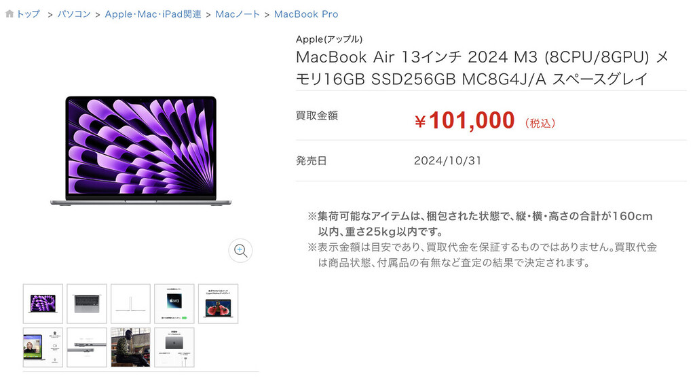Select the Liquid Retina display thumbnail

tap(218, 304)
